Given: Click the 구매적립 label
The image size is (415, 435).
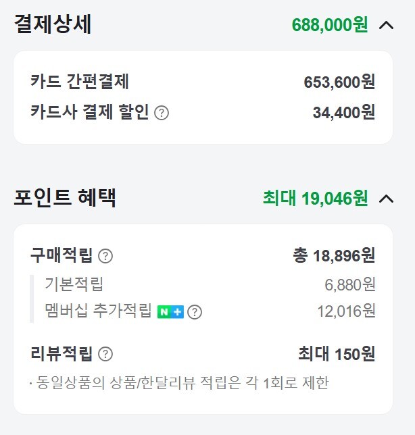Looking at the screenshot, I should (x=62, y=255).
